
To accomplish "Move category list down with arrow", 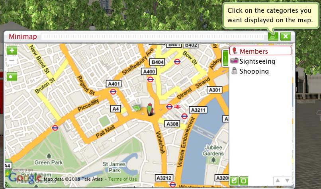I will [x=287, y=180].
